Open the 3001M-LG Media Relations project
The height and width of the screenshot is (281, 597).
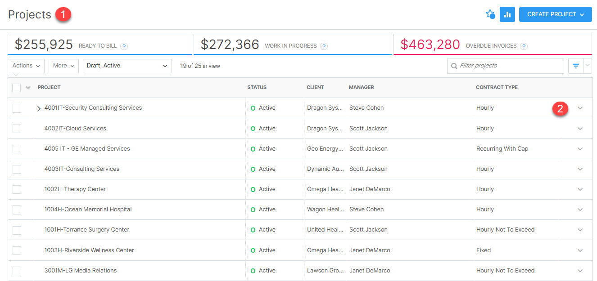point(80,271)
